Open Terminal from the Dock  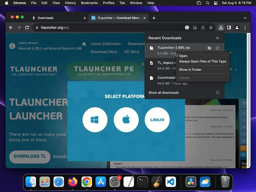pyautogui.click(x=143, y=182)
